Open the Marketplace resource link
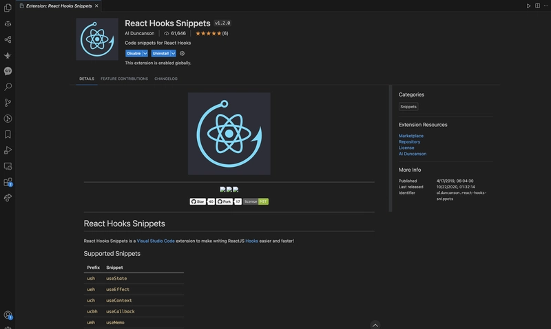This screenshot has width=551, height=329. coord(410,136)
